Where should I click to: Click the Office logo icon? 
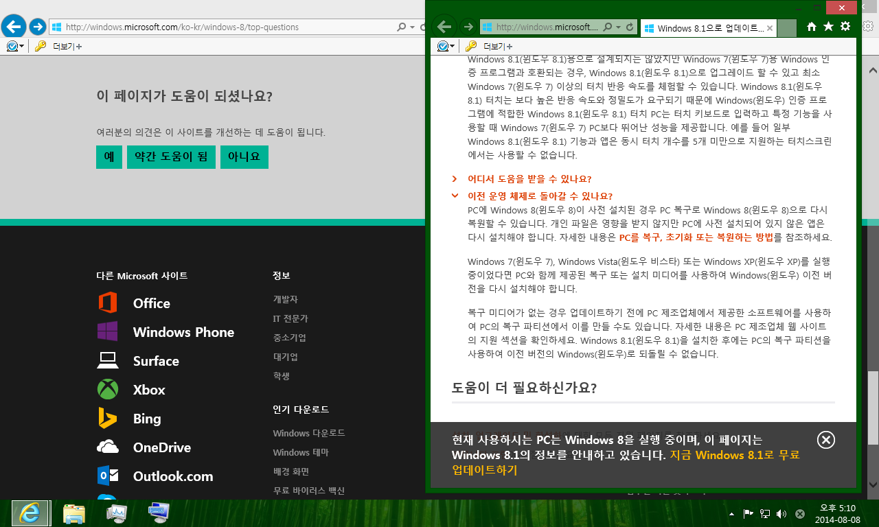coord(107,303)
